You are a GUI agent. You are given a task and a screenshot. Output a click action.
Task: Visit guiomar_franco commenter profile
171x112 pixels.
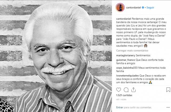126,60
